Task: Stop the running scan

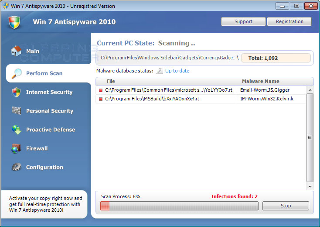Action: pyautogui.click(x=286, y=206)
